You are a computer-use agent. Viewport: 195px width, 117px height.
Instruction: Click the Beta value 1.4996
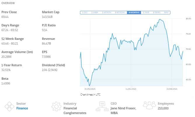pyautogui.click(x=6, y=83)
